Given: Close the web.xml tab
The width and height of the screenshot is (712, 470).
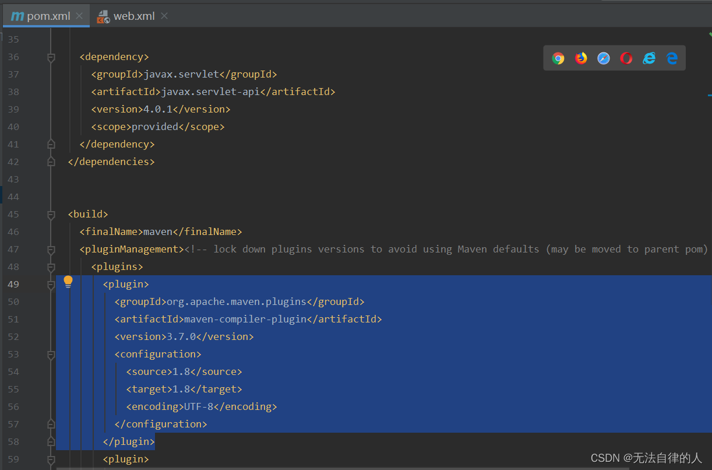Looking at the screenshot, I should click(164, 16).
